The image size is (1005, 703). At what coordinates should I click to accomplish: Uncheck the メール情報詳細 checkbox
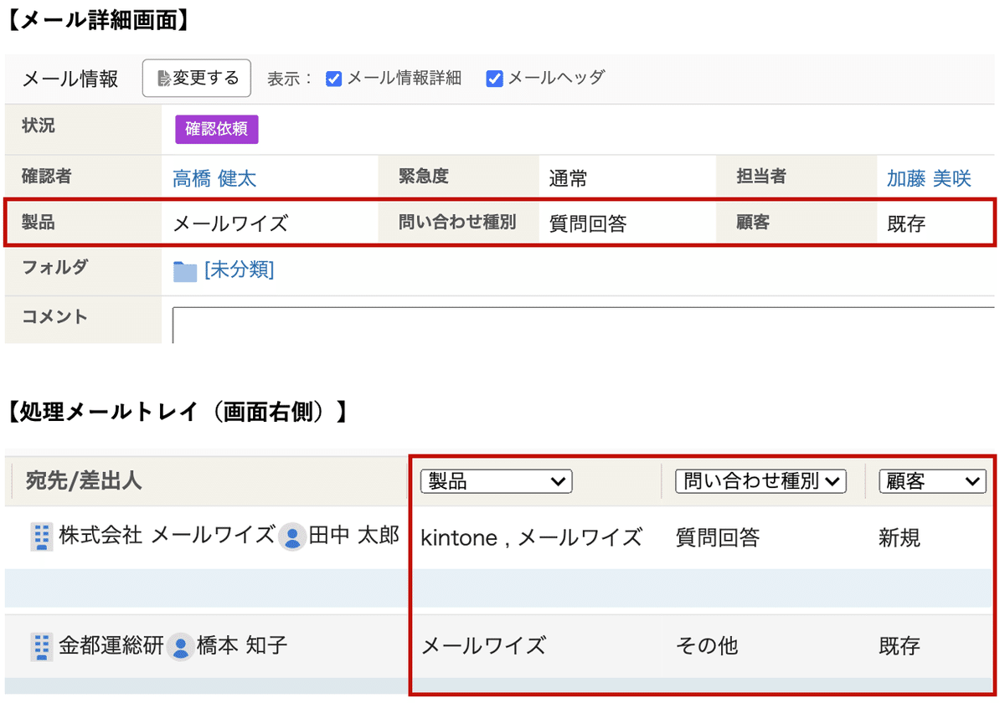(334, 78)
